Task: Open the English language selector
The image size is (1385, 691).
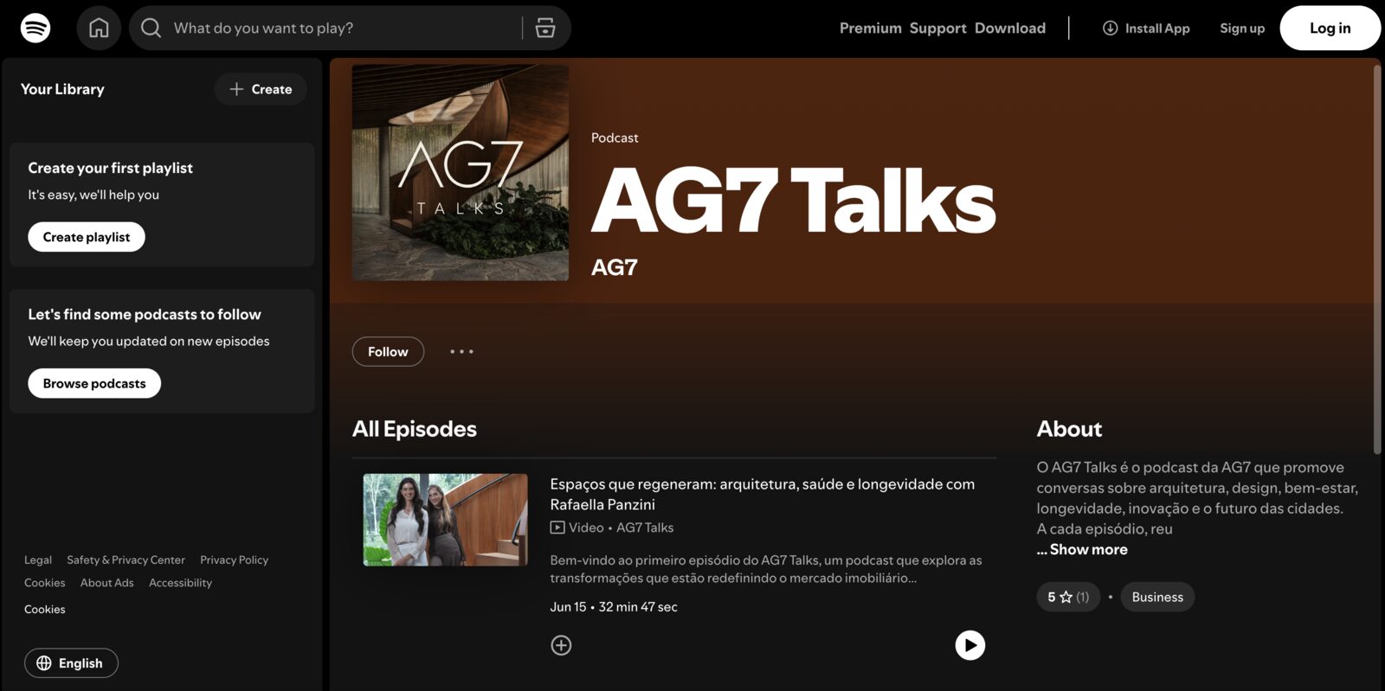Action: coord(71,663)
